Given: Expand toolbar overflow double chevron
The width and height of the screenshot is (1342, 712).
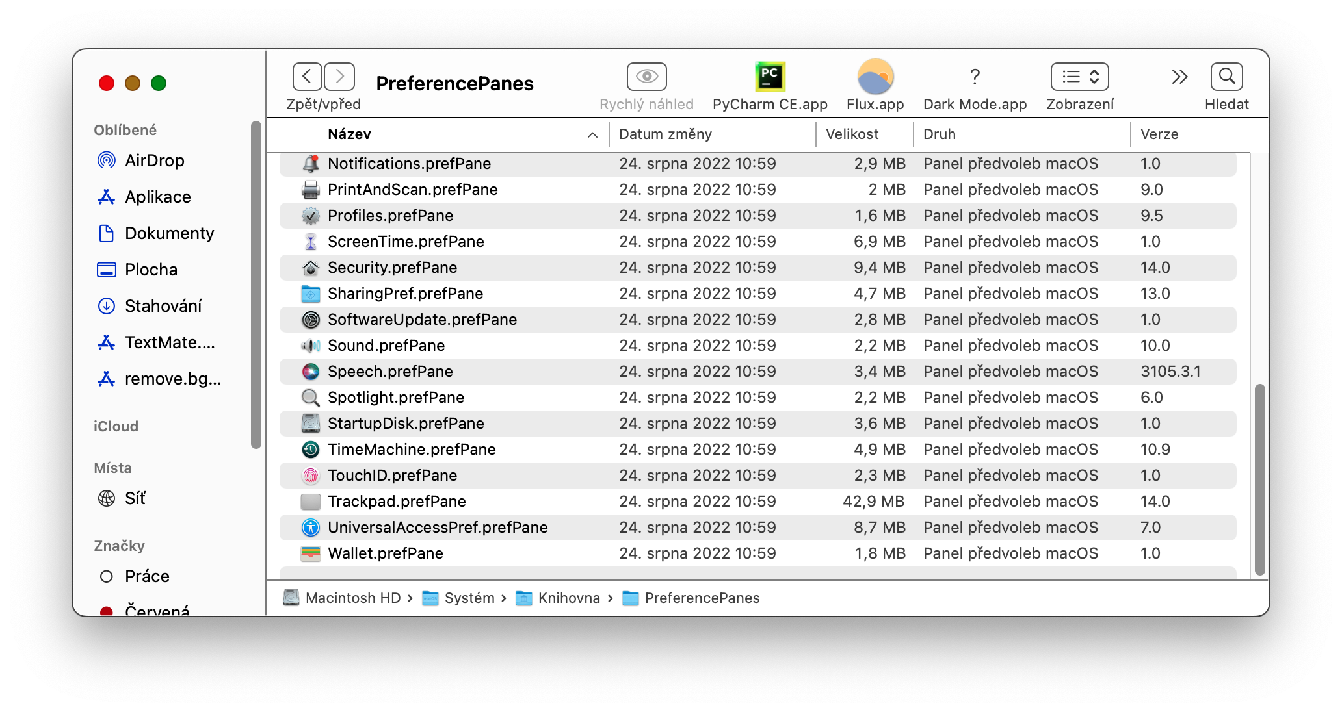Looking at the screenshot, I should (1179, 77).
